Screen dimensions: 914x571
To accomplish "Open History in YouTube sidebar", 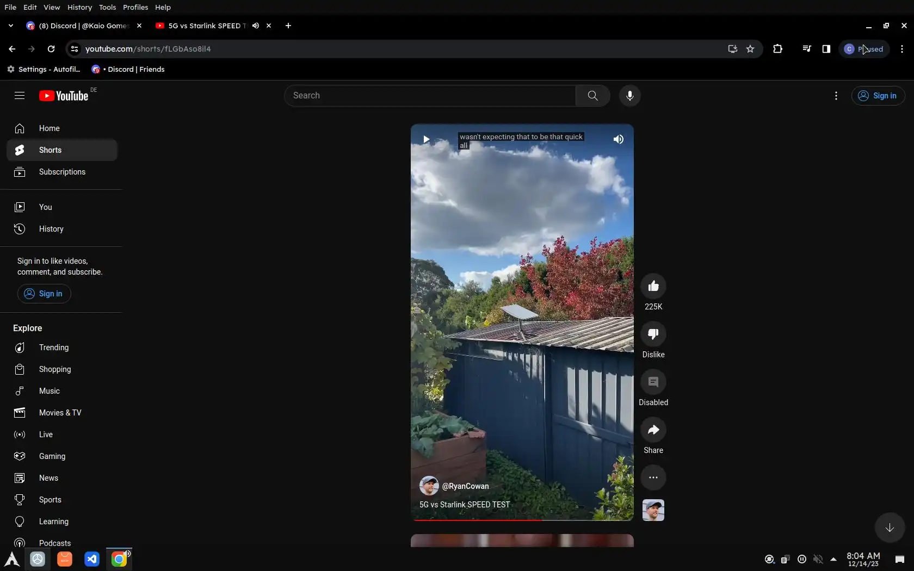I will coord(62,229).
